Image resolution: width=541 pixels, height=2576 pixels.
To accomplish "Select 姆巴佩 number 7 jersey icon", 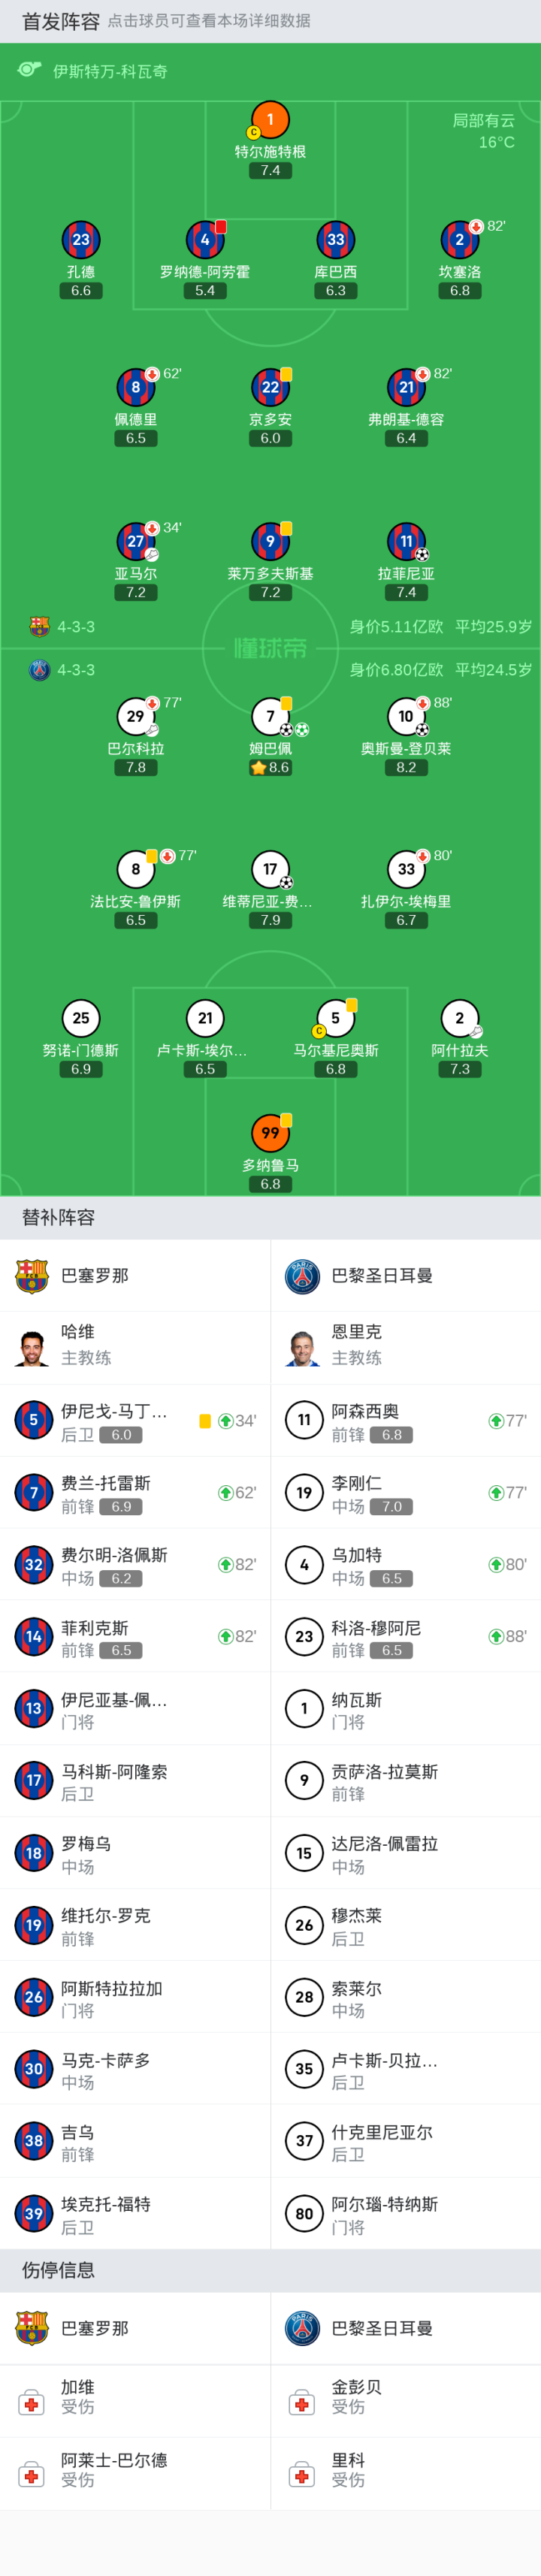I will click(270, 716).
